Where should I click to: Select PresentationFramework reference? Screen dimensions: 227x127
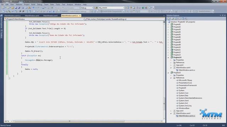coord(188,85)
